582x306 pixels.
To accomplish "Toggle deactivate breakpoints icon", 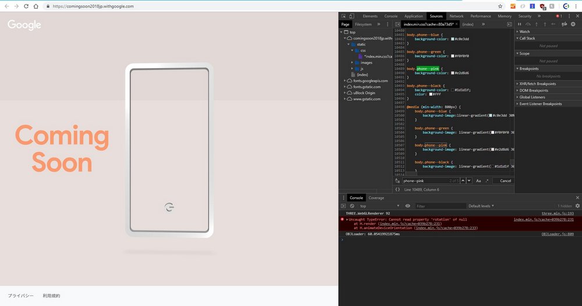I will [564, 24].
